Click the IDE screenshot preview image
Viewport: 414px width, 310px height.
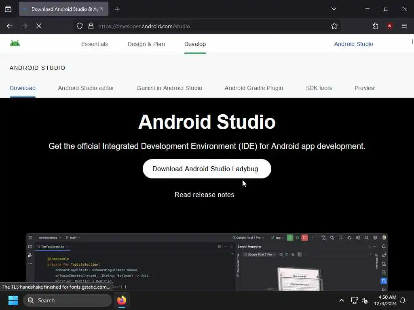[x=207, y=262]
